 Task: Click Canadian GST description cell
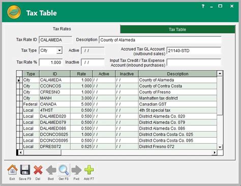(x=177, y=104)
